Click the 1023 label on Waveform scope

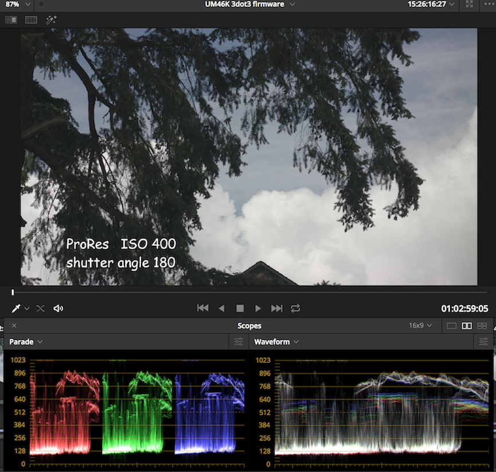pyautogui.click(x=263, y=360)
